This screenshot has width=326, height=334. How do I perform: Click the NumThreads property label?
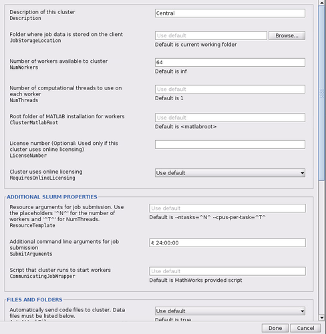tap(24, 100)
